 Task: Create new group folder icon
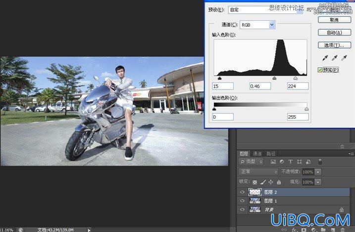tap(323, 230)
